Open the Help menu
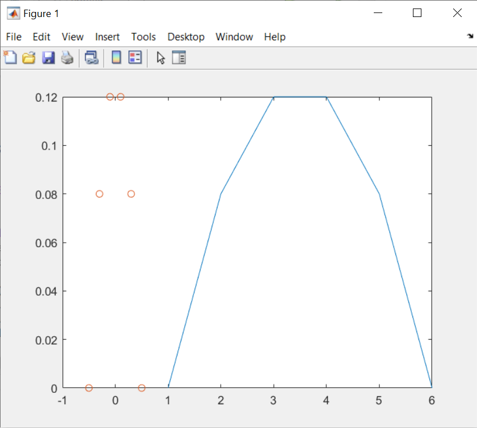477x428 pixels. point(275,37)
